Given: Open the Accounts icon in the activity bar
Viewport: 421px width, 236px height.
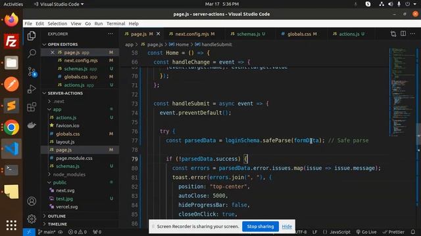Looking at the screenshot, I should coord(32,201).
